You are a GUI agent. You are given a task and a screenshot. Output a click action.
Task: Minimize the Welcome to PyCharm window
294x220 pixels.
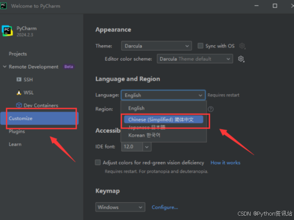tap(256, 6)
